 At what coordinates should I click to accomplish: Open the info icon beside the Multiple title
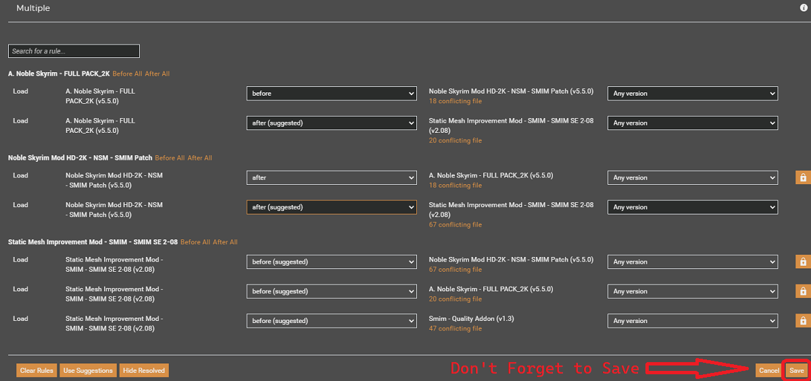pos(804,8)
